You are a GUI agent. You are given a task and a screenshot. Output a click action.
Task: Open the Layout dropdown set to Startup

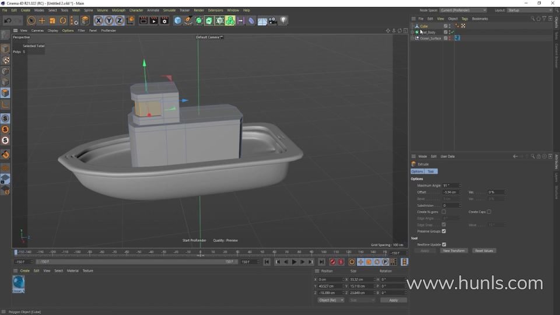coord(528,10)
